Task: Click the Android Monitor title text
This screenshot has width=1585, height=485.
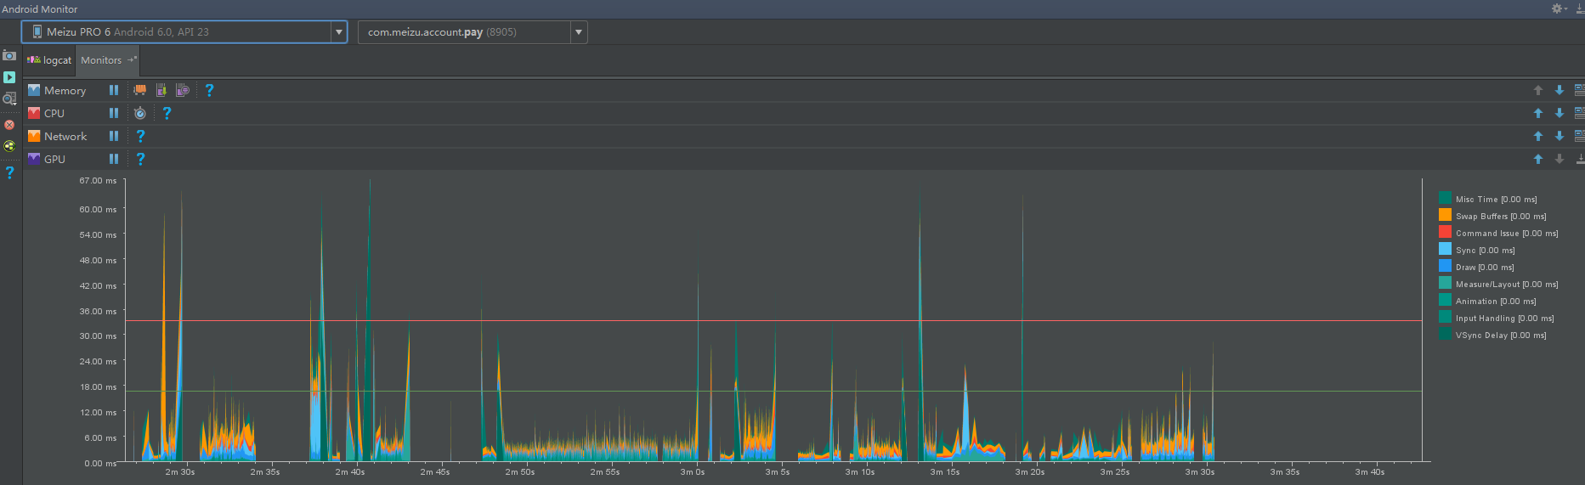Action: [39, 8]
